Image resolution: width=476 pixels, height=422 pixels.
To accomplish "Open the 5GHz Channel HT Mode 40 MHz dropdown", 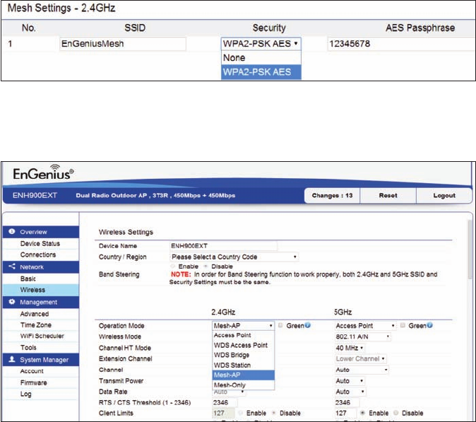I will click(350, 348).
